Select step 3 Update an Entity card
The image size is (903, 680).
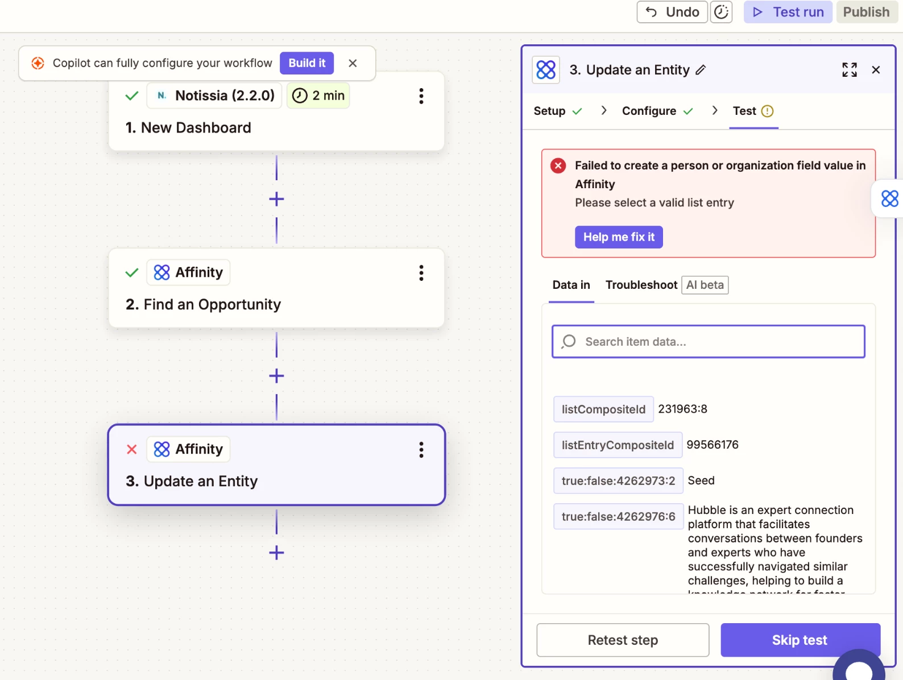[276, 465]
